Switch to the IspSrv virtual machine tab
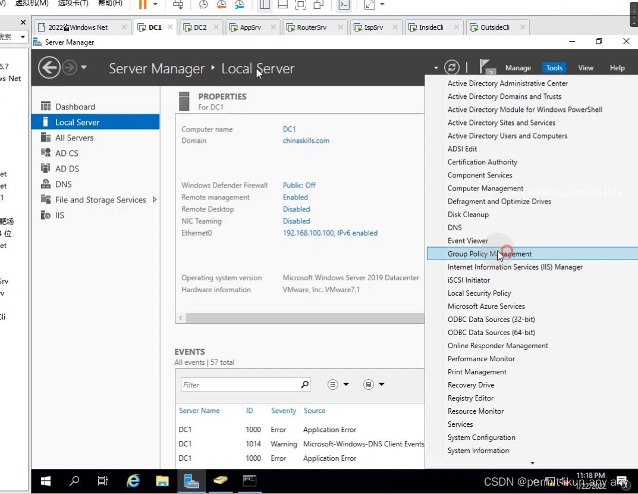 click(x=373, y=27)
